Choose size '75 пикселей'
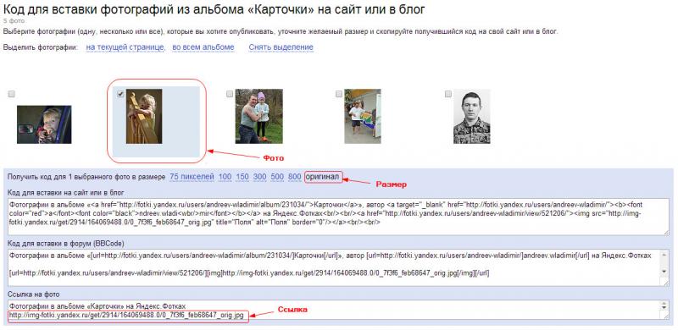The height and width of the screenshot is (330, 678). pos(192,177)
